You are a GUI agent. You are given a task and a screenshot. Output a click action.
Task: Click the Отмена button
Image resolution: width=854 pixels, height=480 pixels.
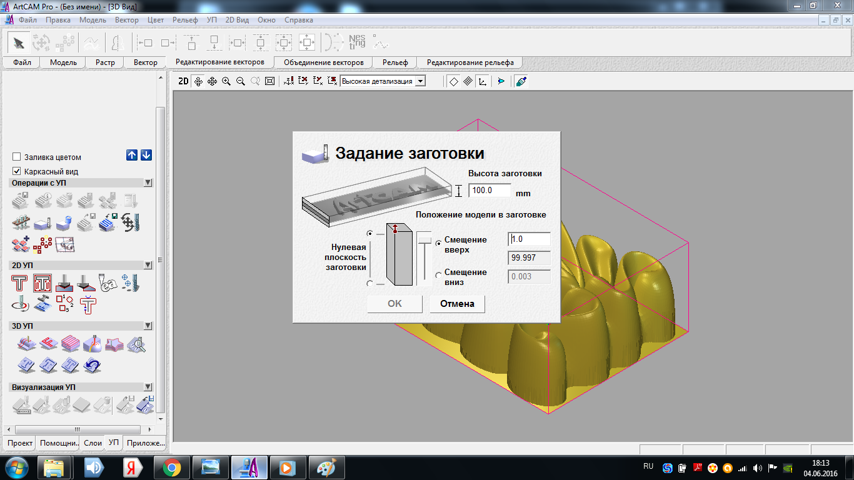tap(457, 304)
